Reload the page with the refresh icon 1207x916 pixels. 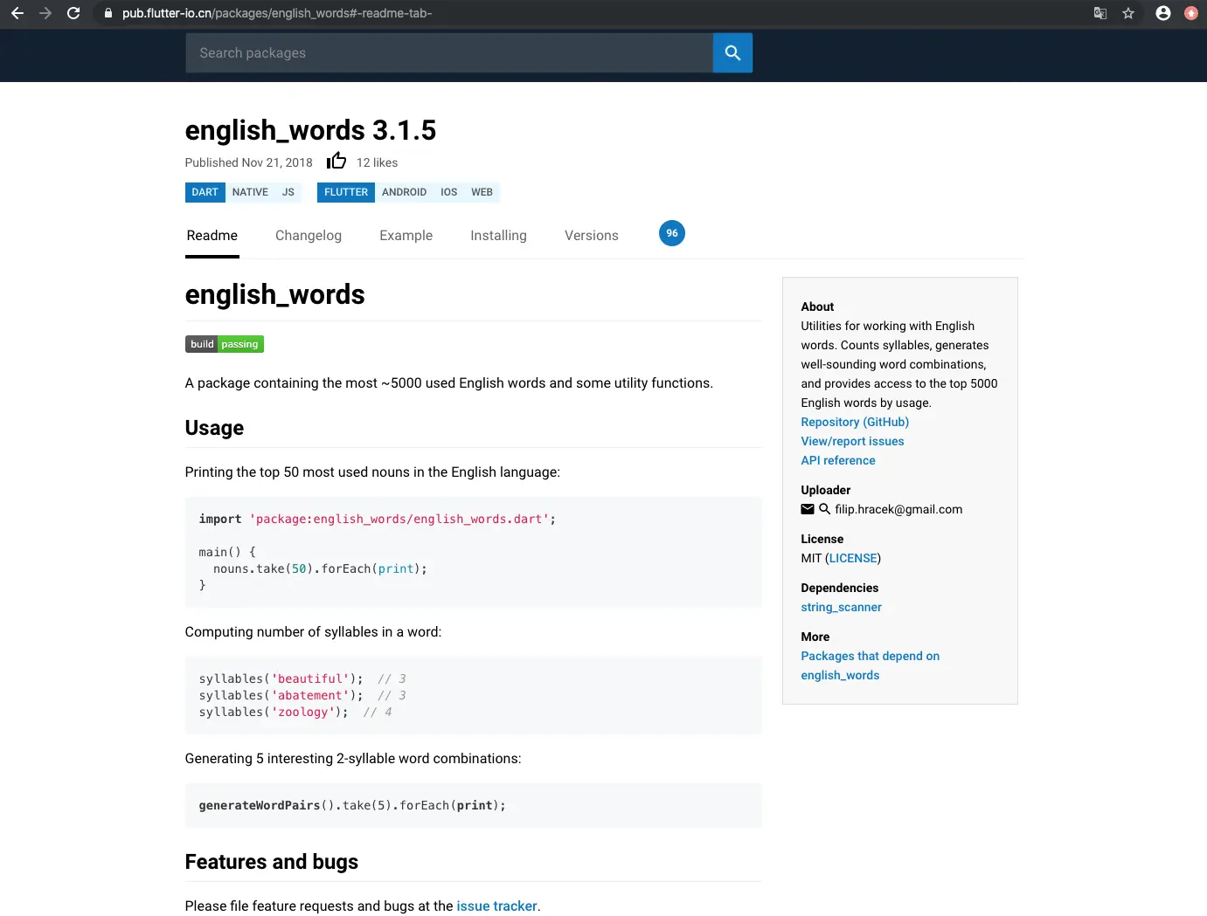73,13
